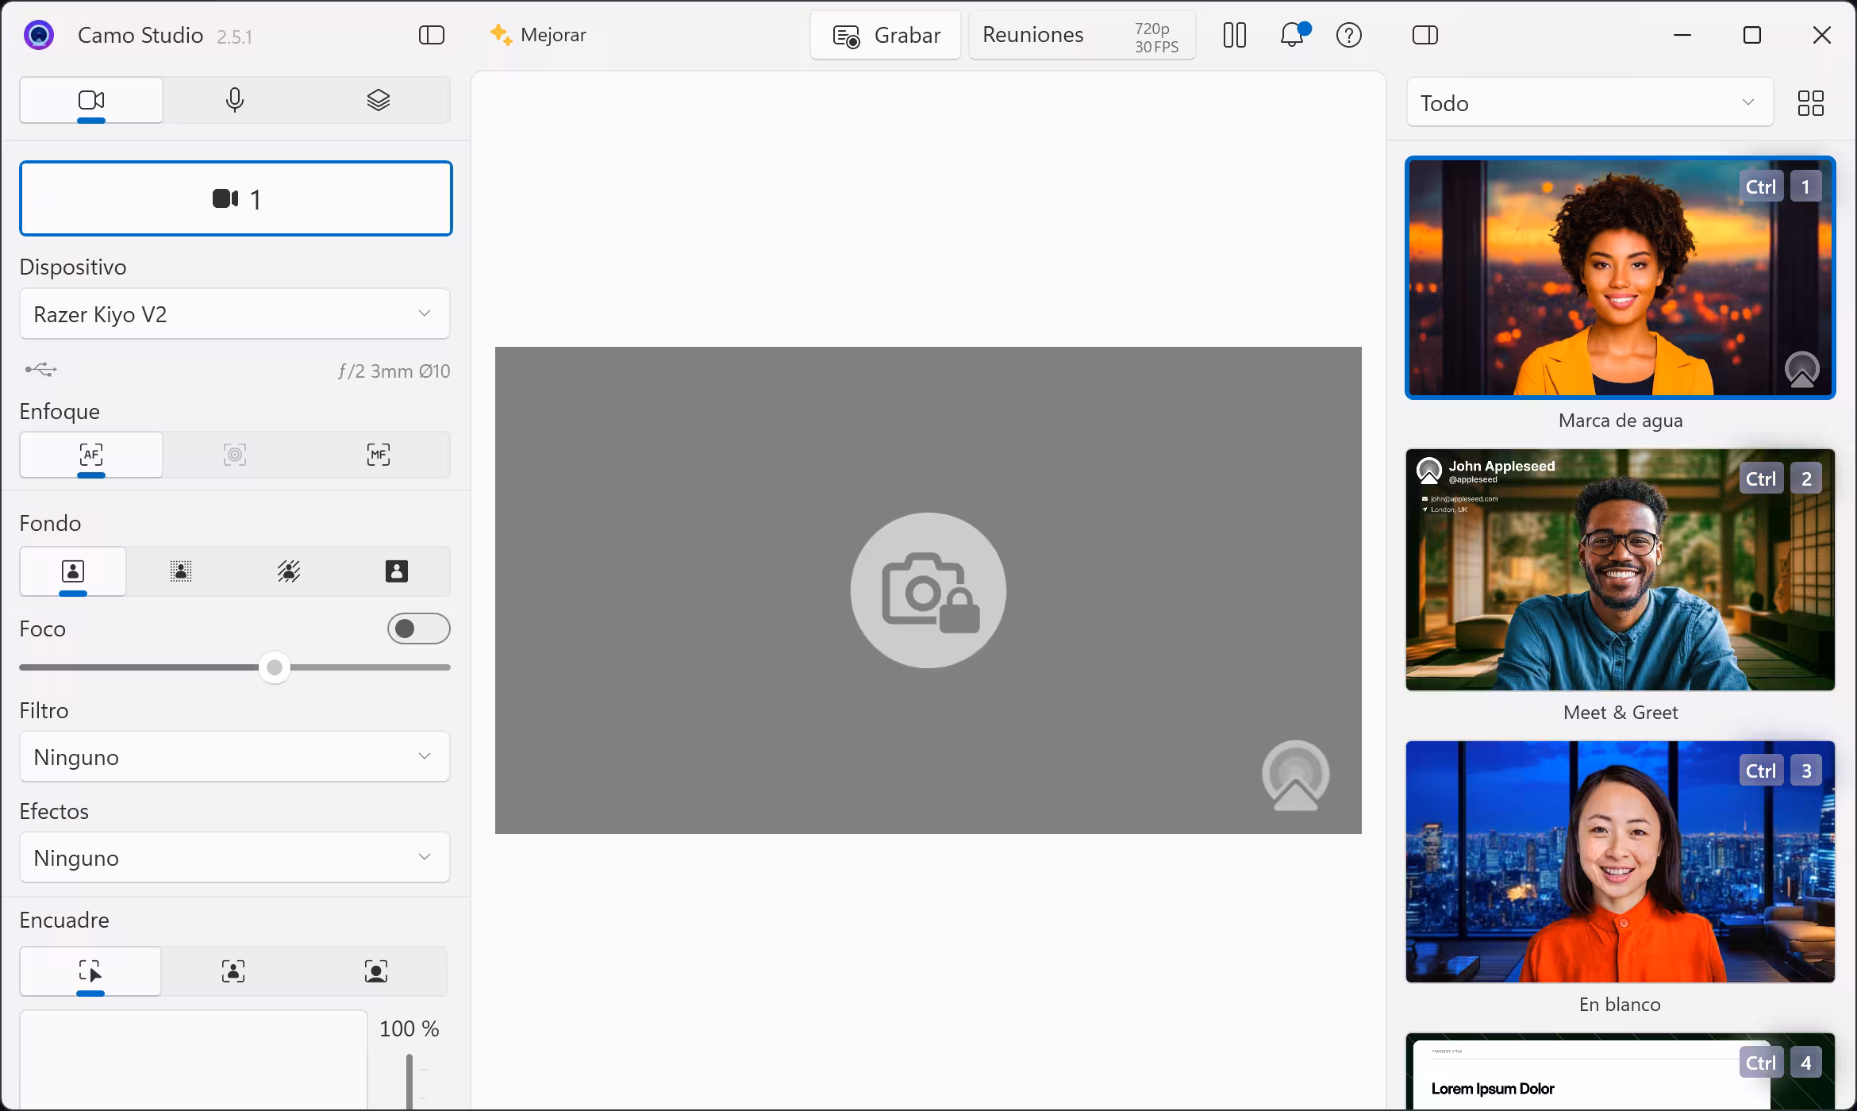The width and height of the screenshot is (1857, 1111).
Task: Select background blur option
Action: pyautogui.click(x=181, y=571)
